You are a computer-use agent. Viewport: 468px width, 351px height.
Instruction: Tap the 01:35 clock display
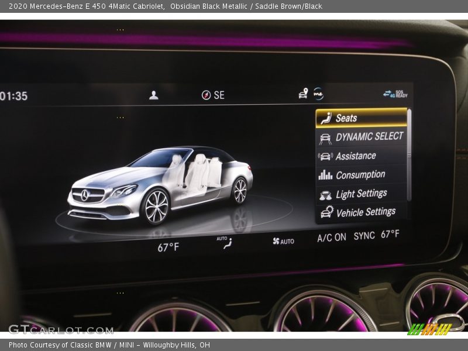click(13, 96)
